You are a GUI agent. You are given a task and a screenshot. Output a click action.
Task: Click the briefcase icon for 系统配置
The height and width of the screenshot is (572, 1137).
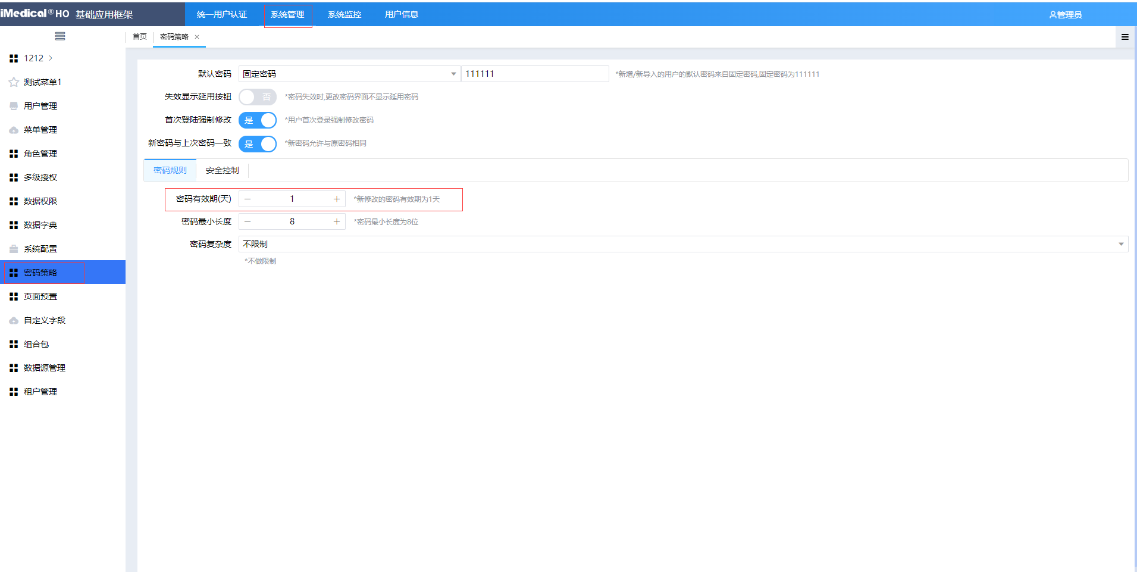[x=14, y=249]
